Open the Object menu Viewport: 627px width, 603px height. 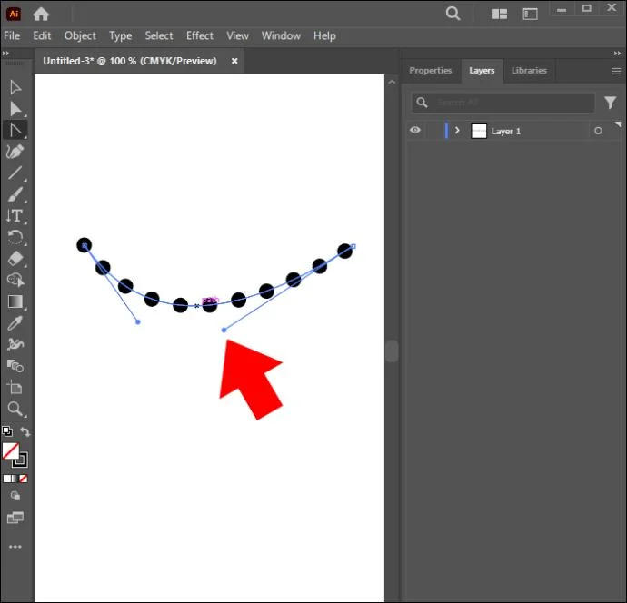coord(80,36)
